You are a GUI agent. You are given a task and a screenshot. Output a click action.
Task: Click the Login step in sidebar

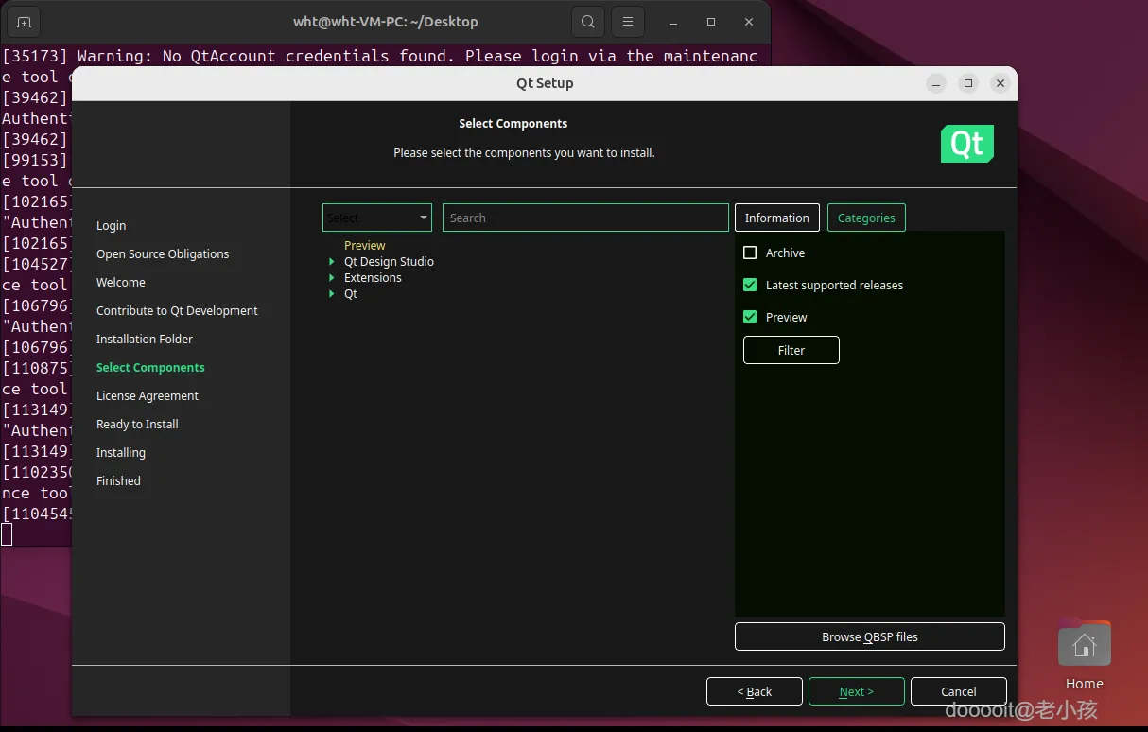[111, 225]
